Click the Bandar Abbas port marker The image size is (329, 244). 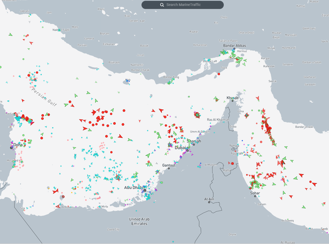(234, 49)
